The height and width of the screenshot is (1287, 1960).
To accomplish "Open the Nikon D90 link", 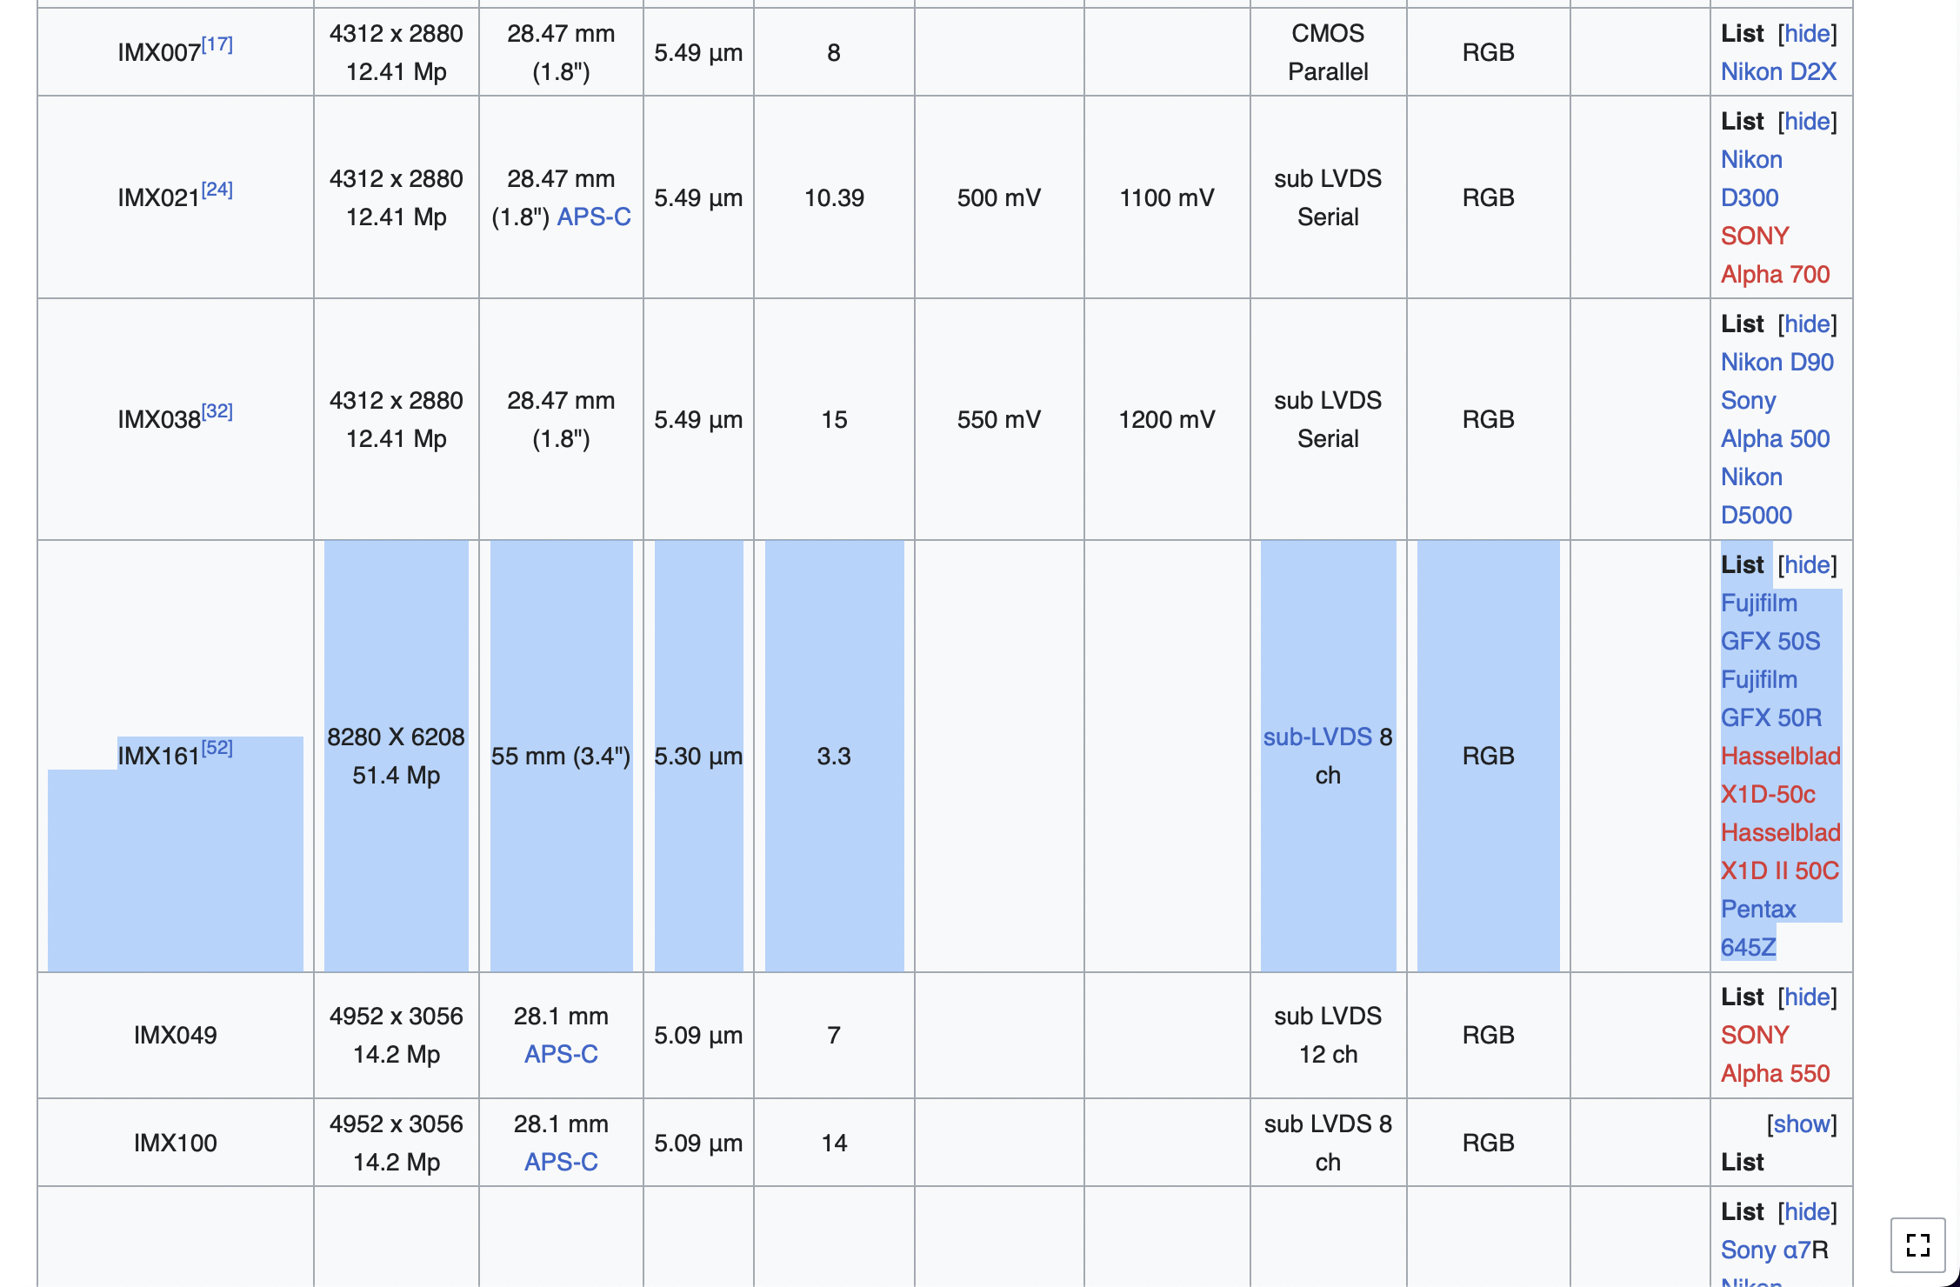I will pos(1777,363).
